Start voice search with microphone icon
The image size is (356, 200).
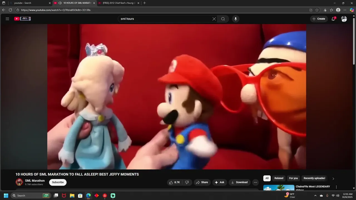point(236,19)
